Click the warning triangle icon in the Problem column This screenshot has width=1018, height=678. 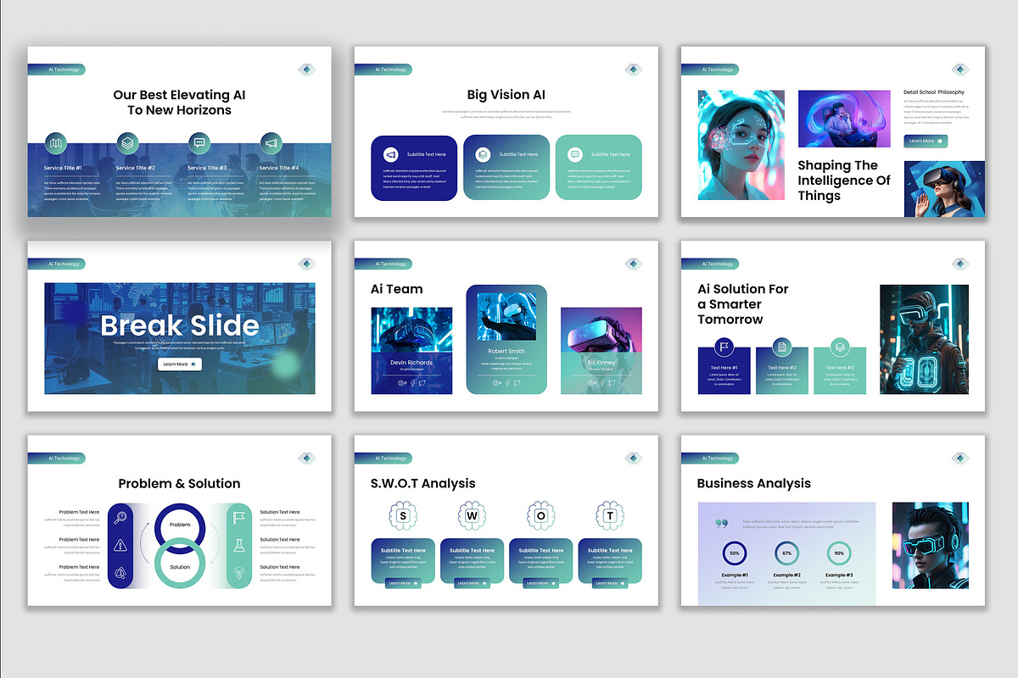tap(120, 545)
